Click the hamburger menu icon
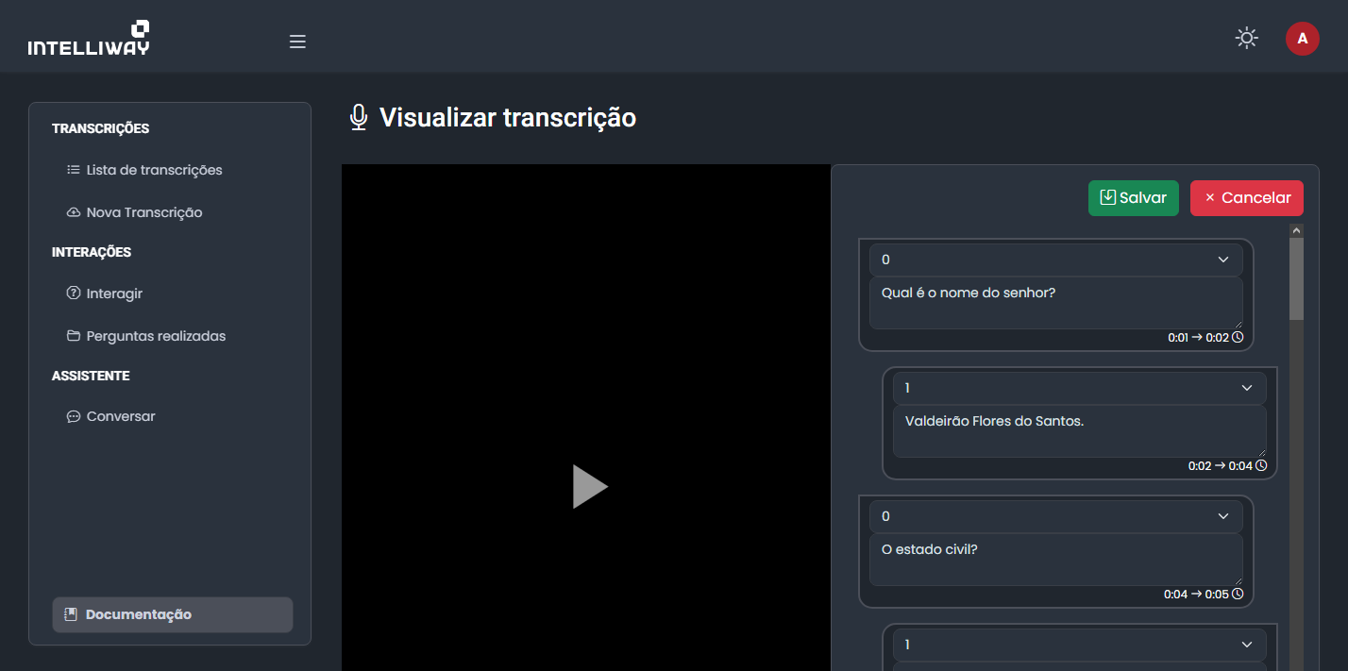 297,42
